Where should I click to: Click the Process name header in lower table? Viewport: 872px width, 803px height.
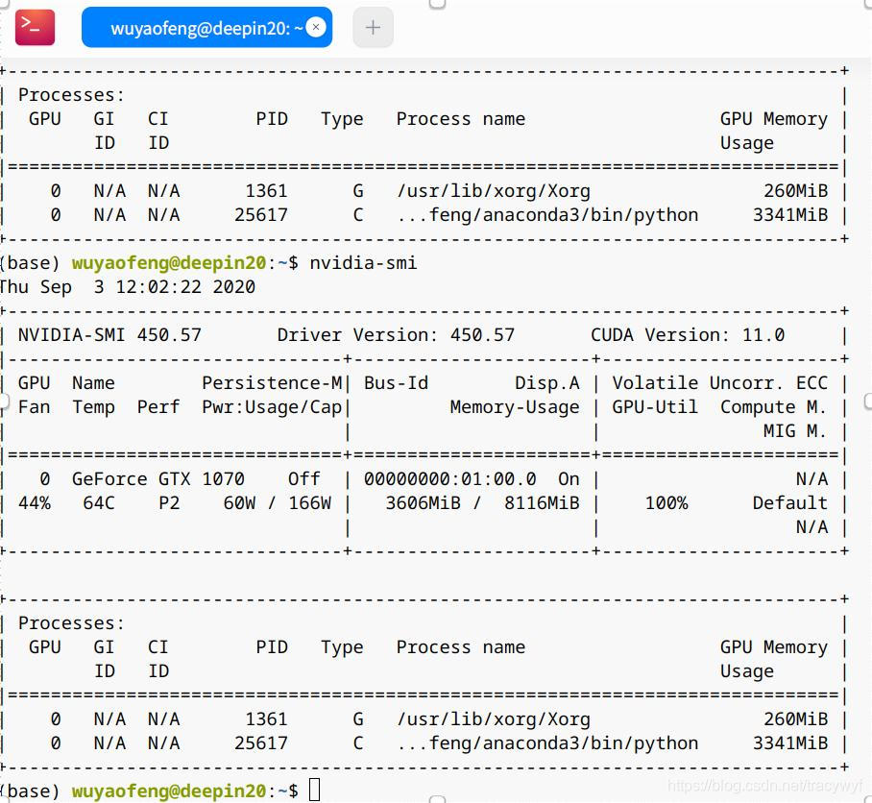click(460, 646)
